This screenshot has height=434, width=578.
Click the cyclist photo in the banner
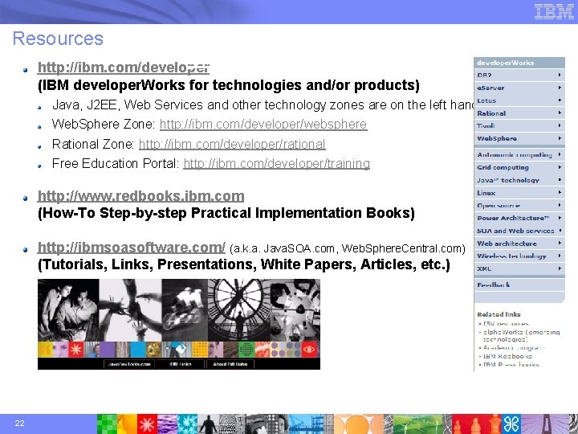(x=185, y=310)
